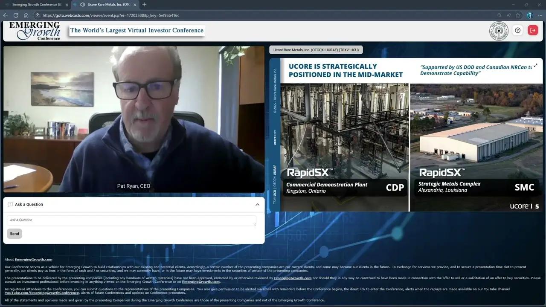Expand the slide to fullscreen
The image size is (546, 307).
point(535,65)
